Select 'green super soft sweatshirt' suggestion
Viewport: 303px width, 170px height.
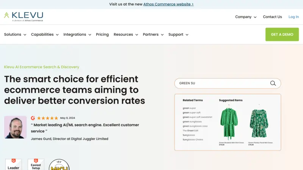click(197, 117)
